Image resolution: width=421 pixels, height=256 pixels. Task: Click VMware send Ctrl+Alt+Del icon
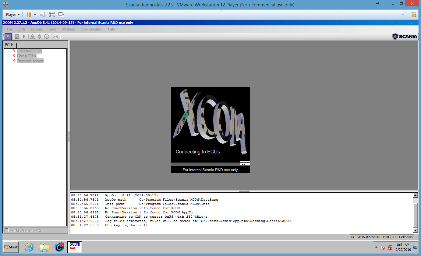tap(43, 15)
